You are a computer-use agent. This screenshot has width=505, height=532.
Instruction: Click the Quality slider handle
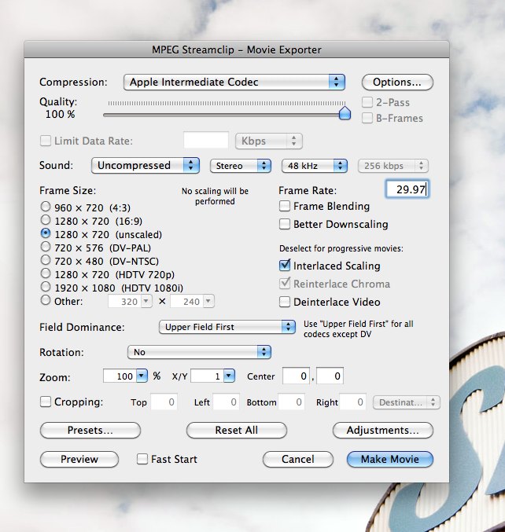tap(345, 113)
